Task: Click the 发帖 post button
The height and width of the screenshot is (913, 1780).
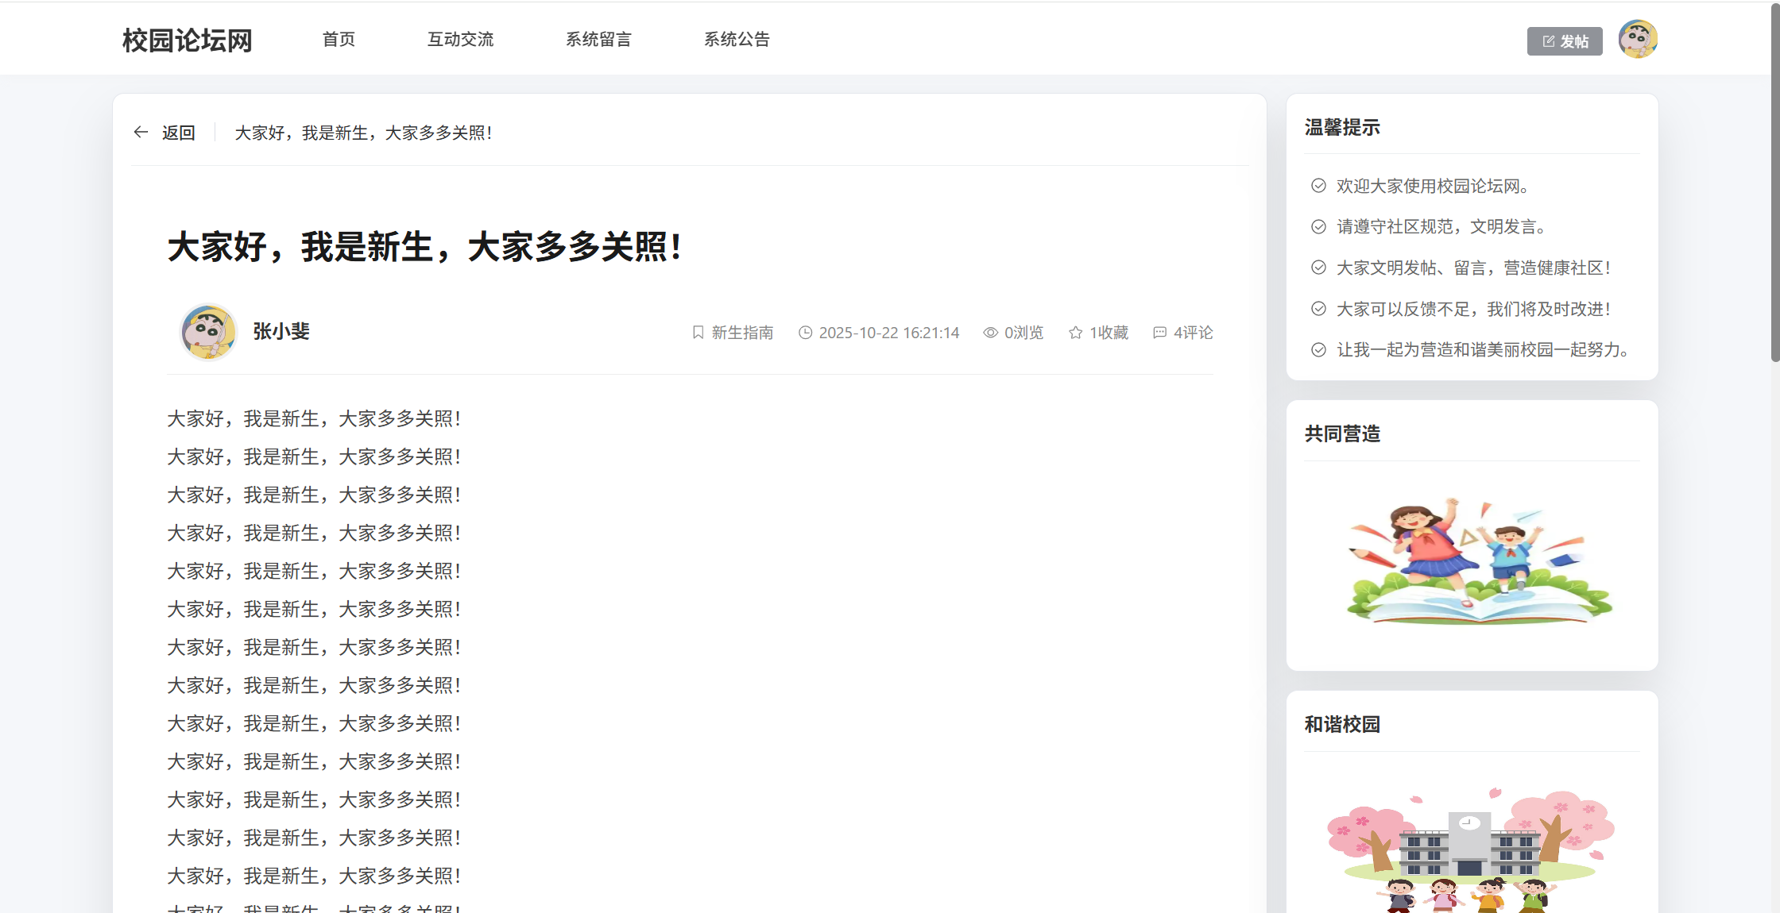Action: click(x=1564, y=41)
